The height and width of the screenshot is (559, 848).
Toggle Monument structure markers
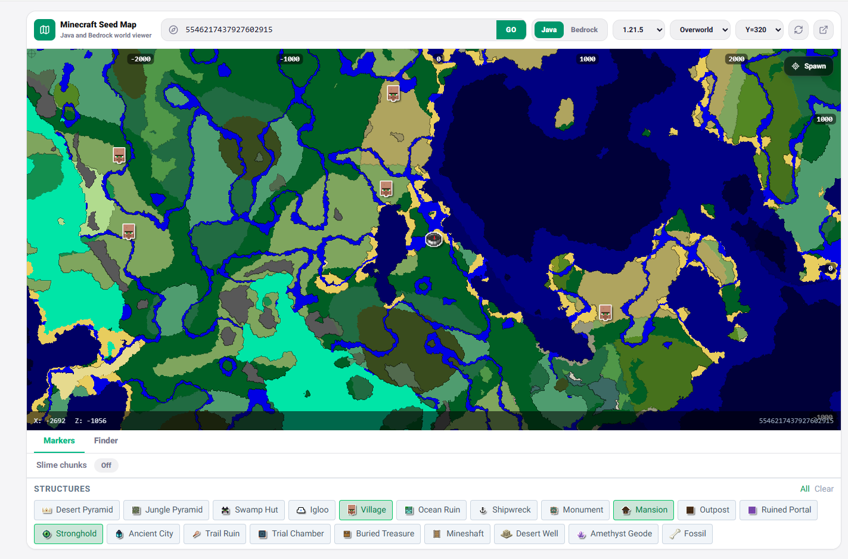pyautogui.click(x=576, y=510)
